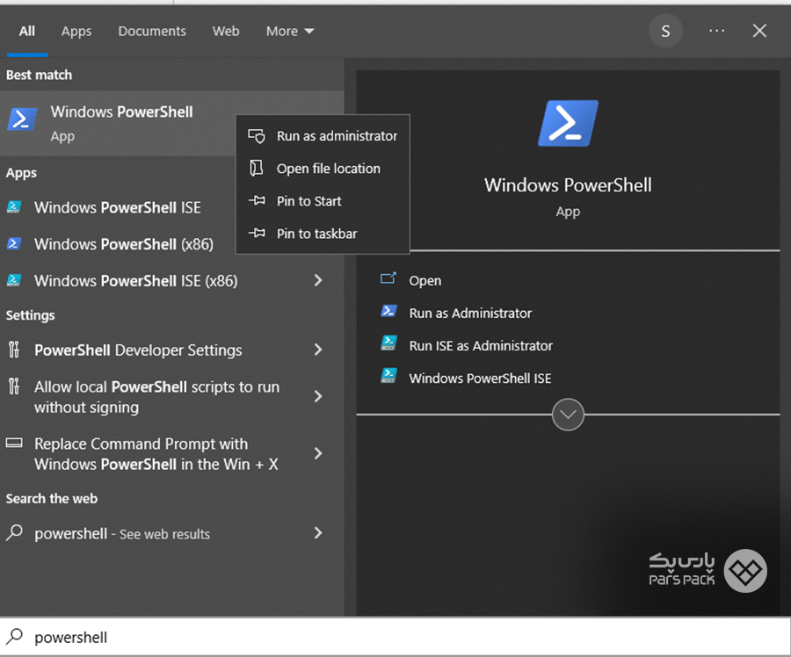
Task: Click the powershell search input field
Action: (x=395, y=637)
